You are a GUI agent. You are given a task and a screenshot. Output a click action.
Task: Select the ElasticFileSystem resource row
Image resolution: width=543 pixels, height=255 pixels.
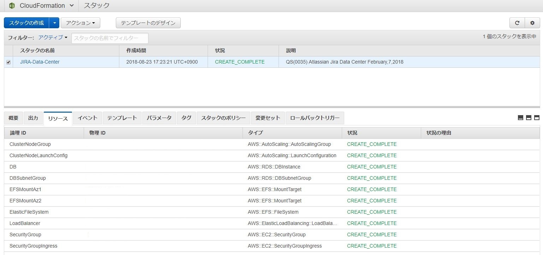tap(272, 212)
